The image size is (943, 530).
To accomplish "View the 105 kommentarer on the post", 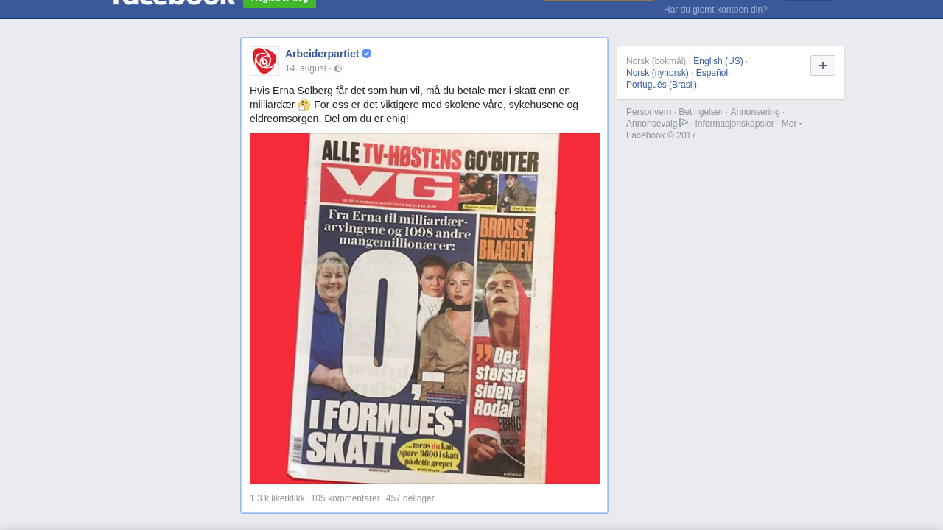I will (x=346, y=498).
